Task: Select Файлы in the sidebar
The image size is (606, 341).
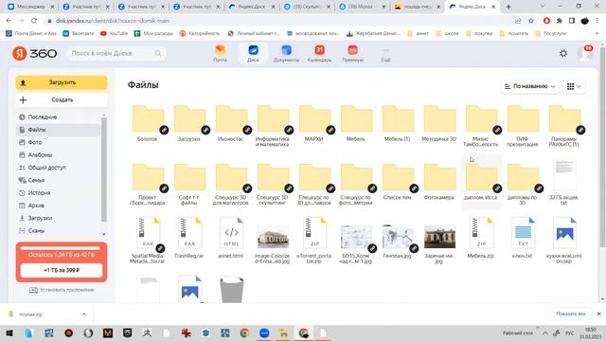Action: pyautogui.click(x=59, y=130)
